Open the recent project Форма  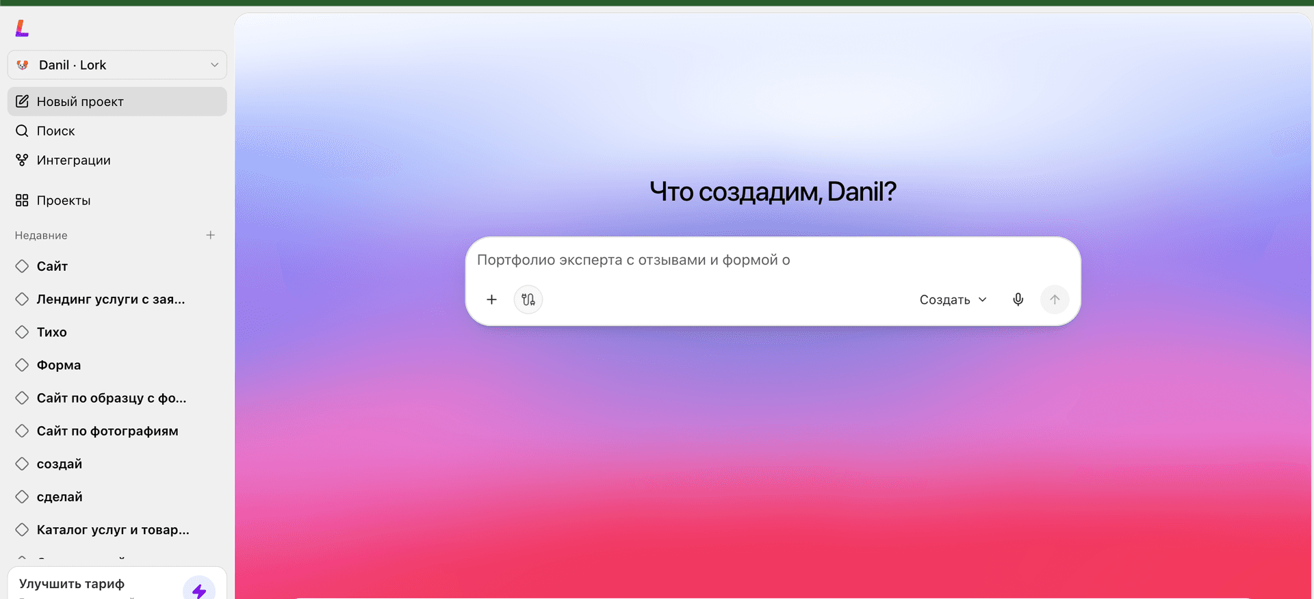click(x=117, y=365)
